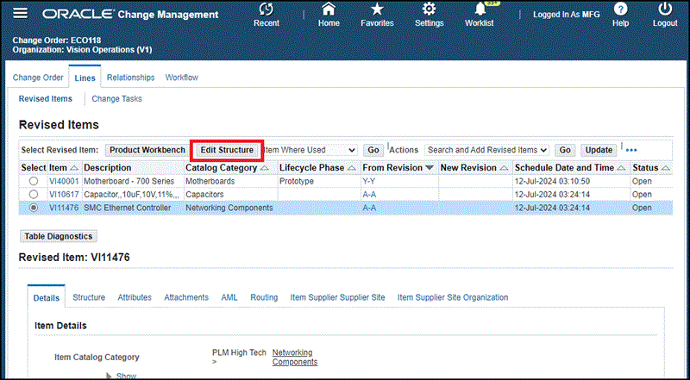Click the Update button
690x380 pixels.
point(599,150)
